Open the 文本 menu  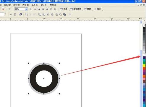click(x=17, y=5)
